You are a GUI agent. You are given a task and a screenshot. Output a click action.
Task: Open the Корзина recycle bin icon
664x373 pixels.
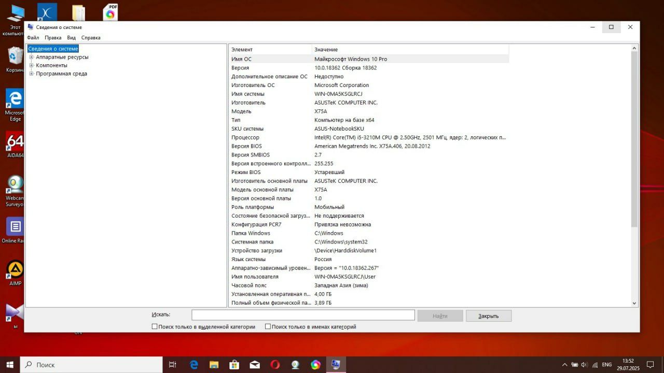15,60
